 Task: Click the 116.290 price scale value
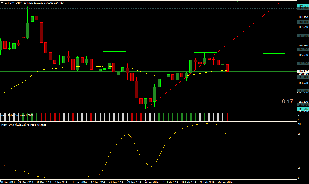point(303,46)
